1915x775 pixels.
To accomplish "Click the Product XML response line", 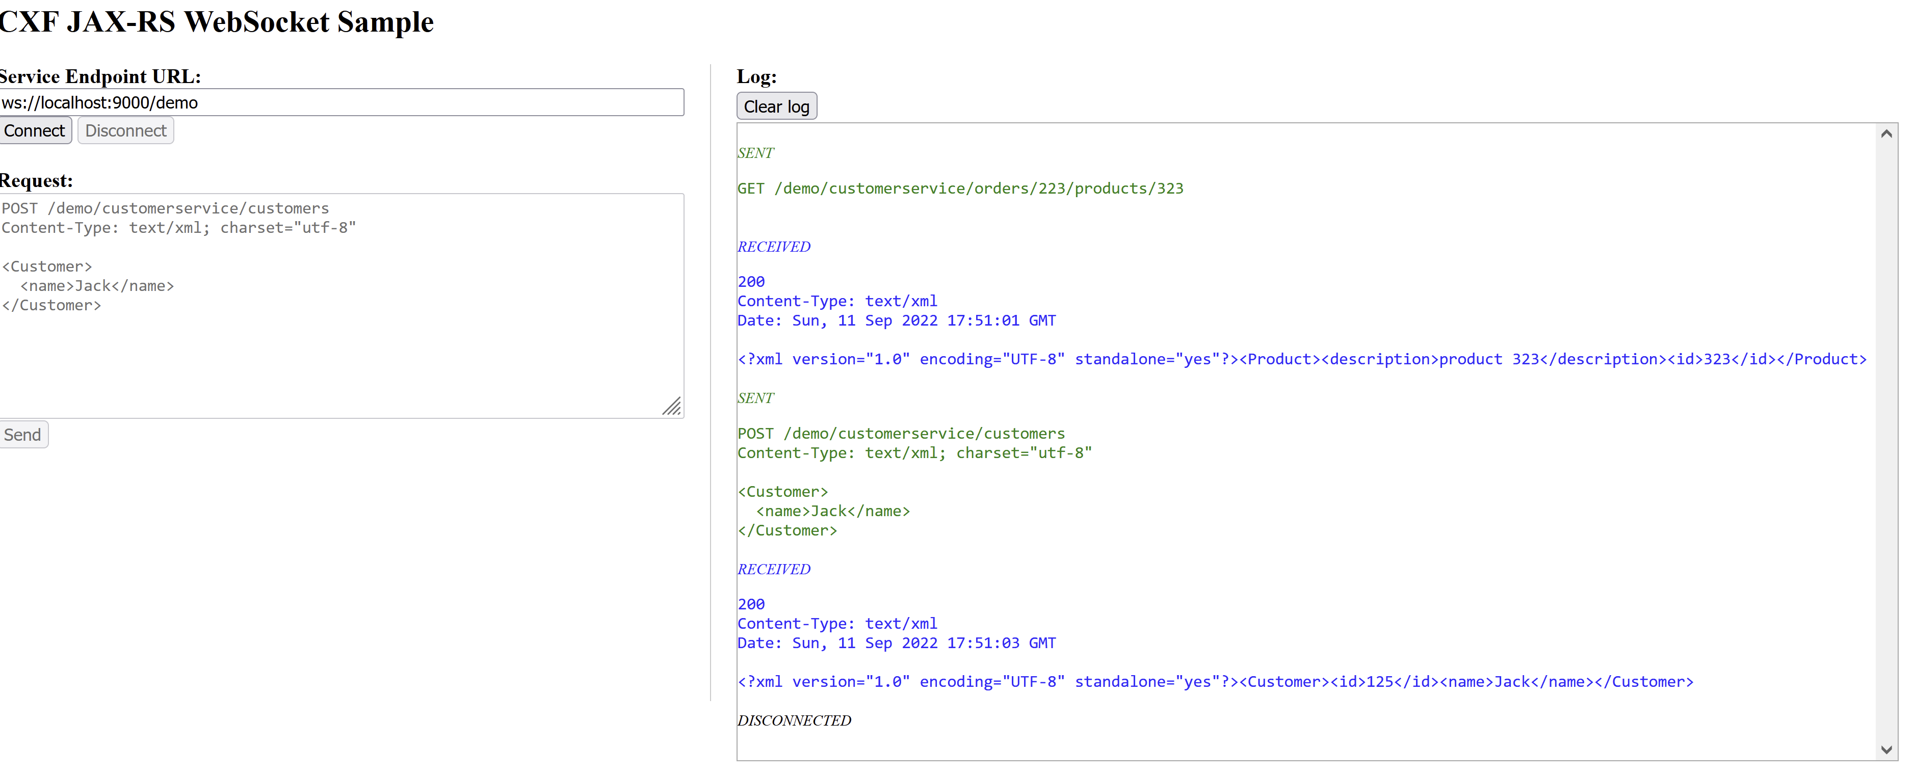I will (1301, 360).
